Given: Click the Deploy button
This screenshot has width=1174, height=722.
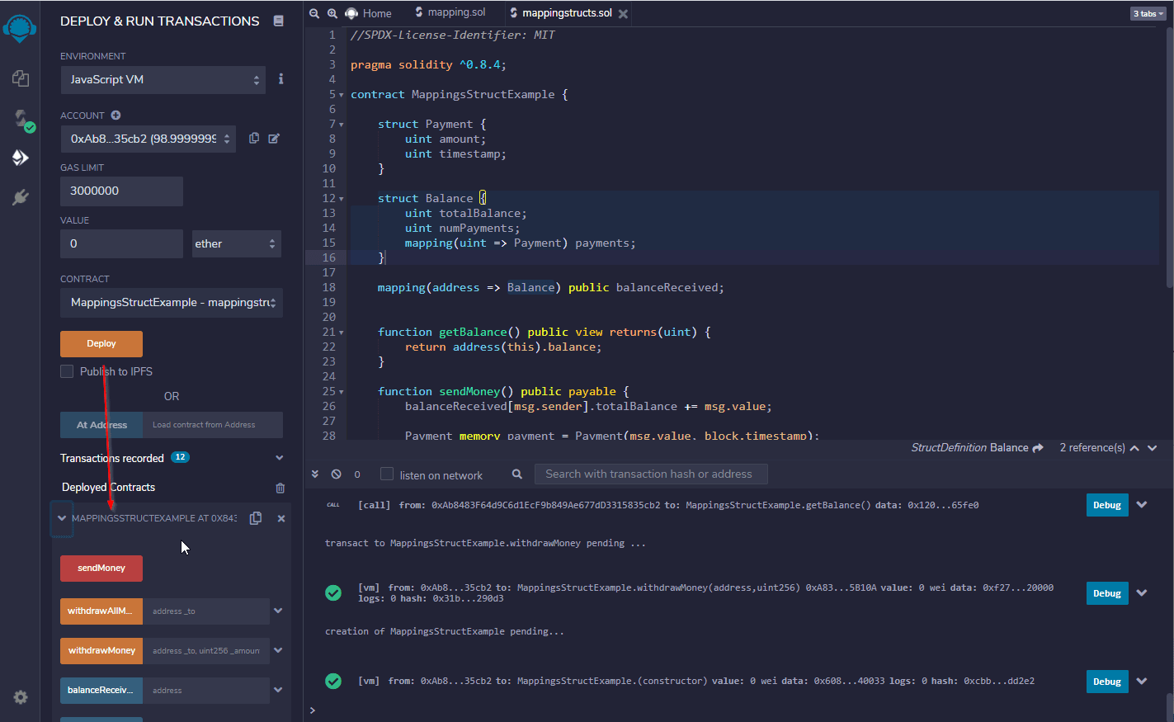Looking at the screenshot, I should pos(101,343).
